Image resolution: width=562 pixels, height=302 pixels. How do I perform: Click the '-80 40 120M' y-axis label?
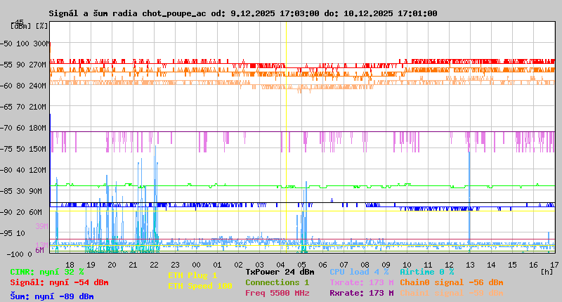click(23, 170)
